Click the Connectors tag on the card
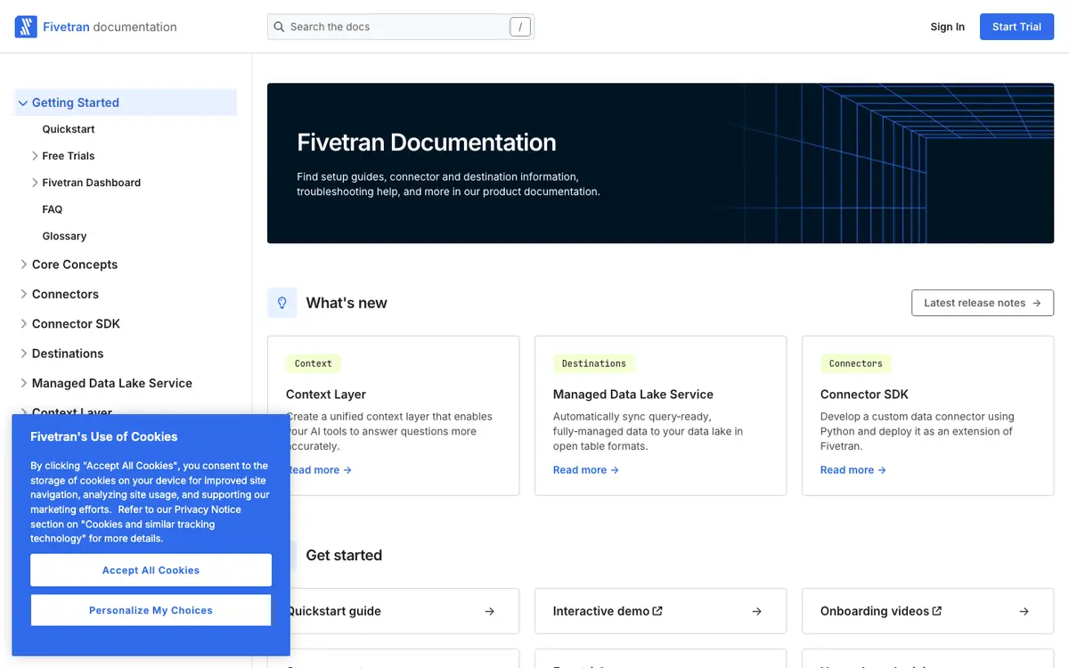Image resolution: width=1069 pixels, height=668 pixels. [x=856, y=363]
